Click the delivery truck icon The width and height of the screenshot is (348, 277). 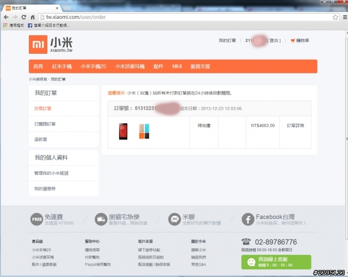(101, 219)
